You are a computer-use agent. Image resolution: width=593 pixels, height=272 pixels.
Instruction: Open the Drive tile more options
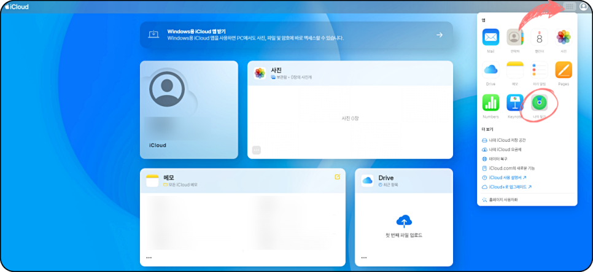click(x=364, y=258)
